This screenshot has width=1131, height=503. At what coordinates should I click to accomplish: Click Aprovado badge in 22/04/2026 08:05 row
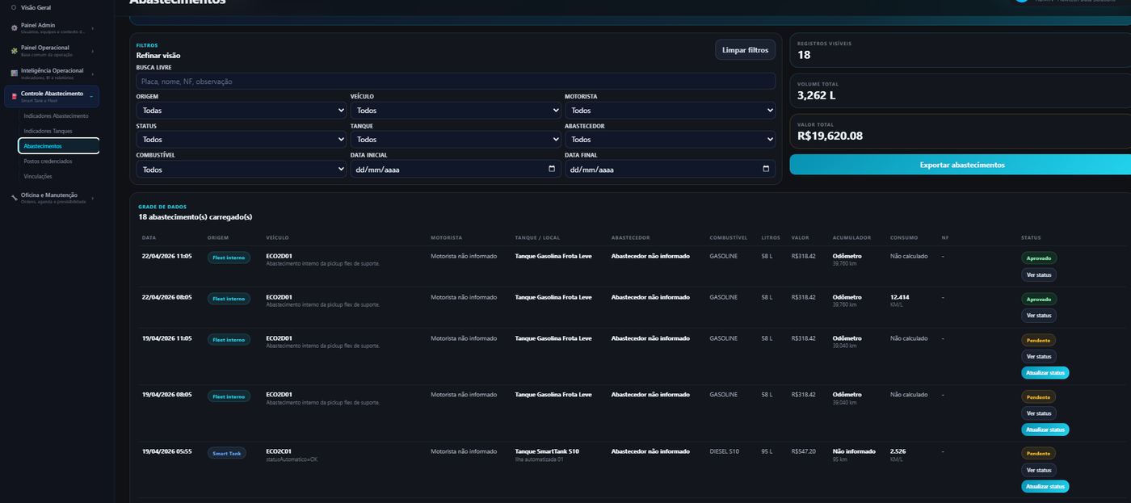point(1038,299)
